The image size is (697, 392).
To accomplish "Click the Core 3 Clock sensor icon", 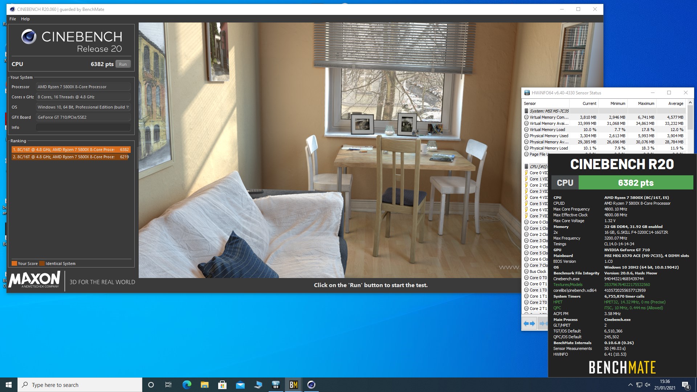I will pos(526,241).
